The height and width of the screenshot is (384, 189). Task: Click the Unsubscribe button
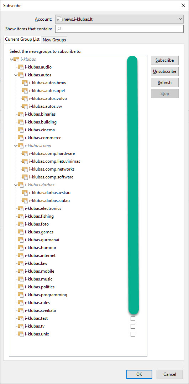(x=164, y=71)
